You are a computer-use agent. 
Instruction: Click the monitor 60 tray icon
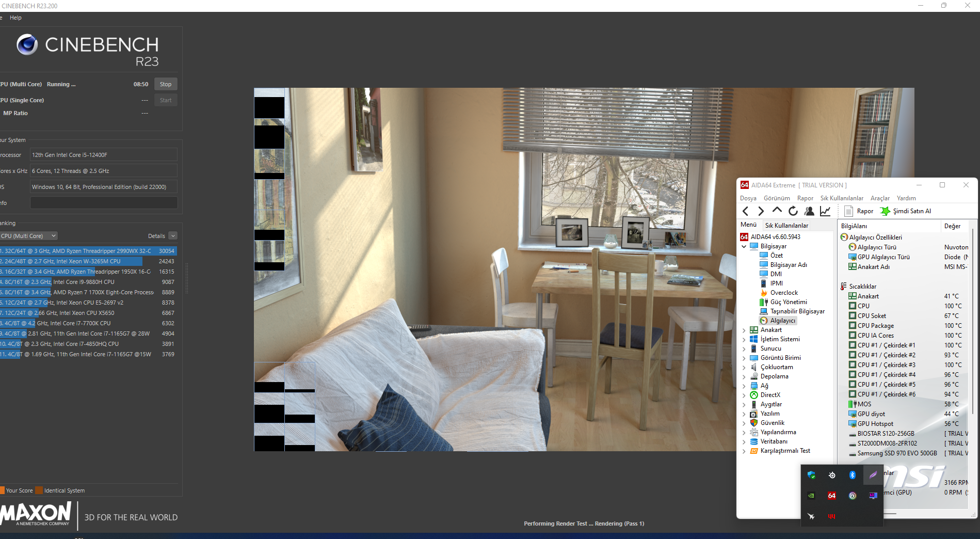click(873, 496)
